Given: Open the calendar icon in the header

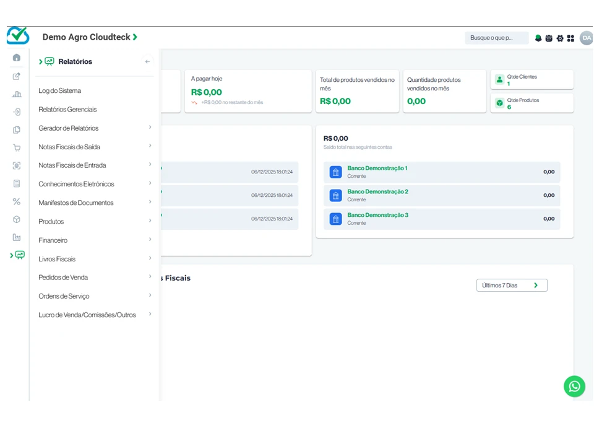Looking at the screenshot, I should (549, 38).
